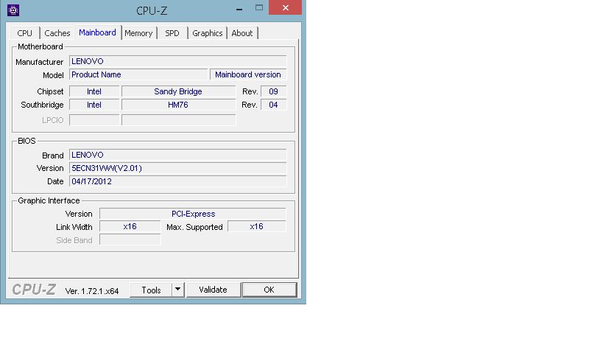Click the BIOS Brand field LENOVO
The height and width of the screenshot is (339, 603).
coord(177,155)
